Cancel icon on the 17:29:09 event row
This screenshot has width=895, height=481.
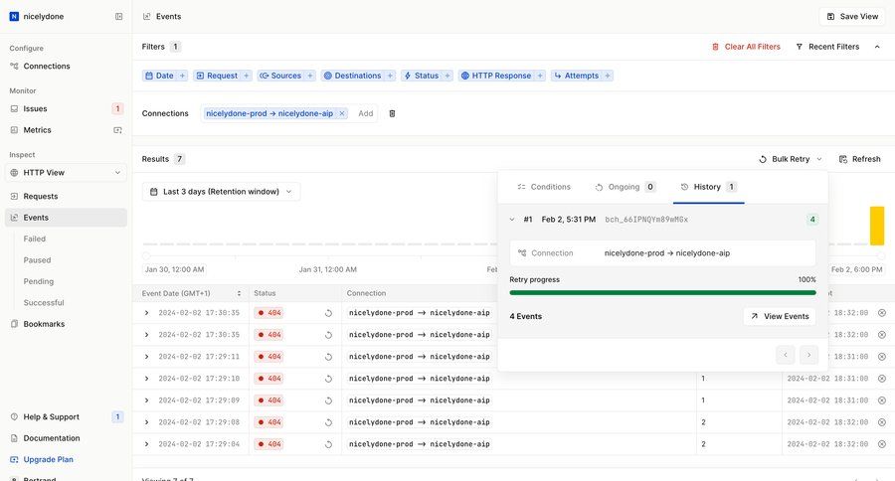tap(882, 401)
